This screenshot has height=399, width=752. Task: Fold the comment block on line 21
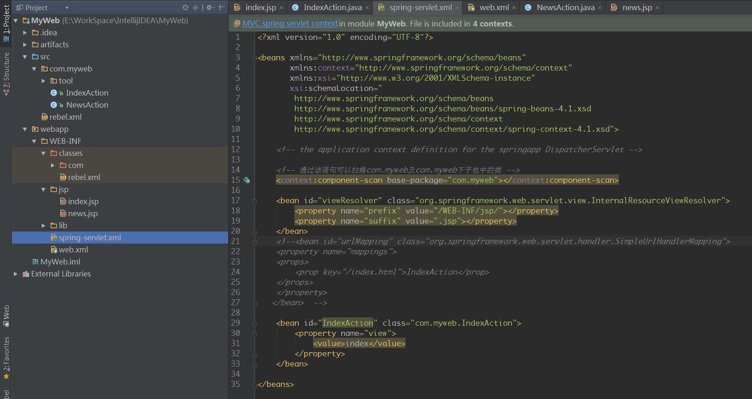pos(255,242)
